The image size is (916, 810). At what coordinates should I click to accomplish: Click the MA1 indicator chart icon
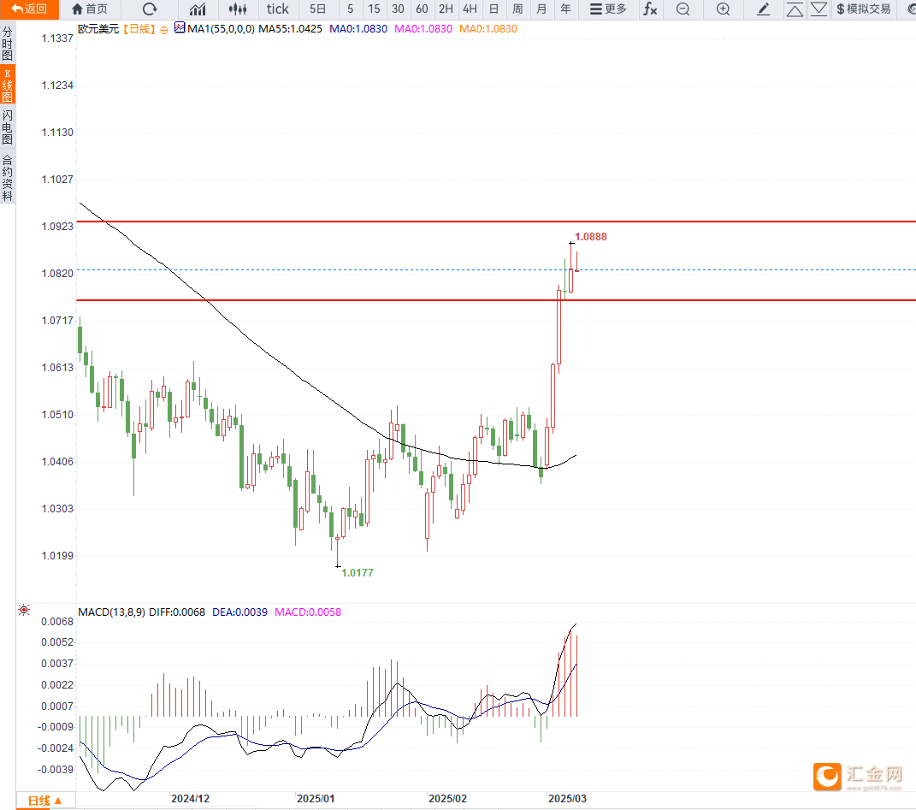click(180, 27)
